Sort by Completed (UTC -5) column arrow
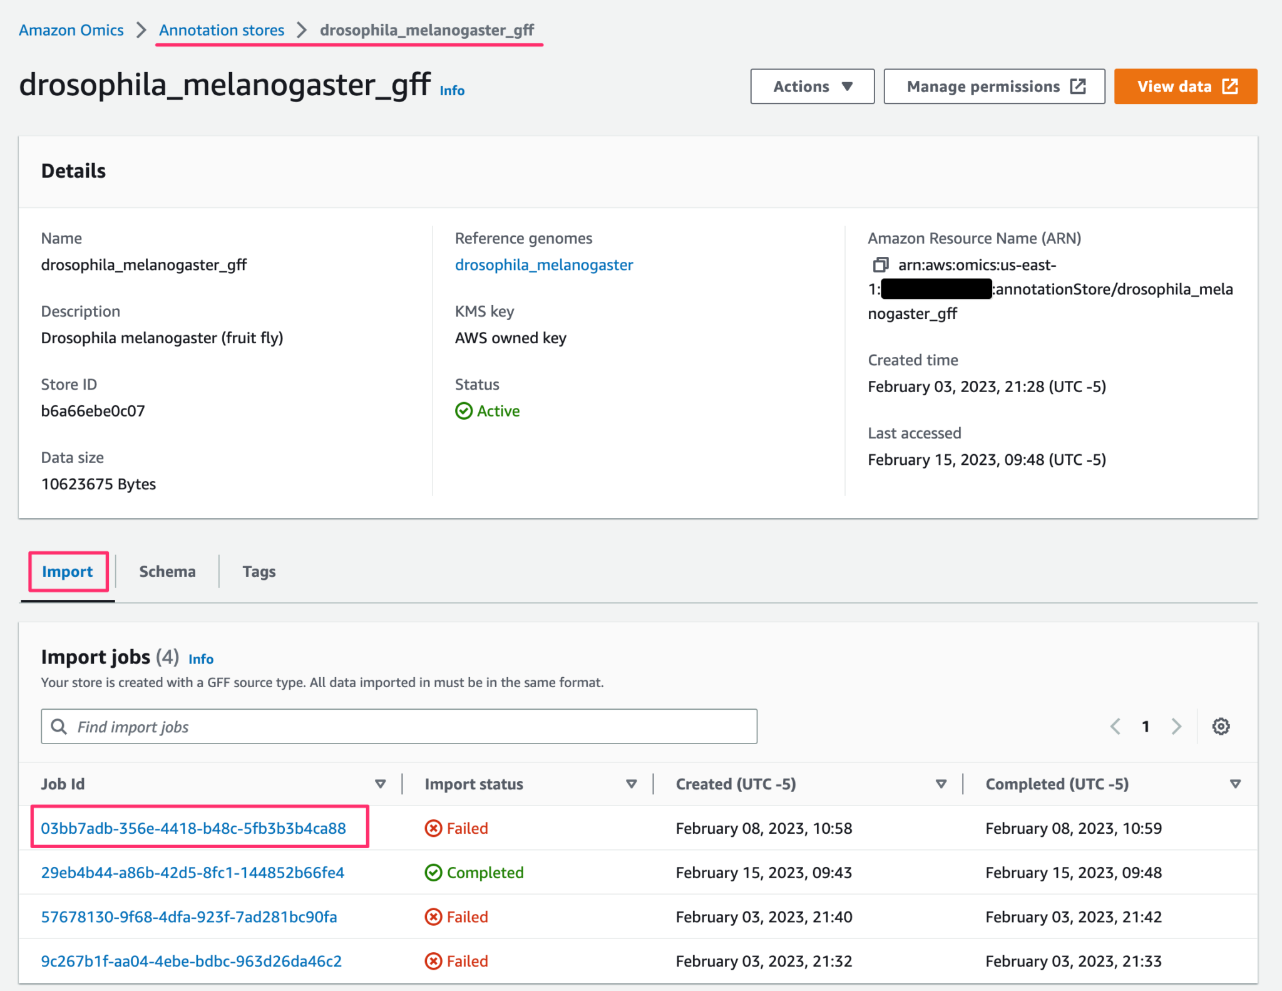This screenshot has width=1282, height=991. tap(1235, 784)
